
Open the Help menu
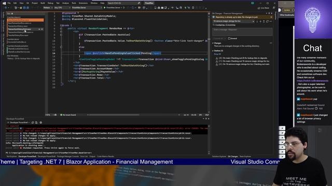click(x=102, y=3)
